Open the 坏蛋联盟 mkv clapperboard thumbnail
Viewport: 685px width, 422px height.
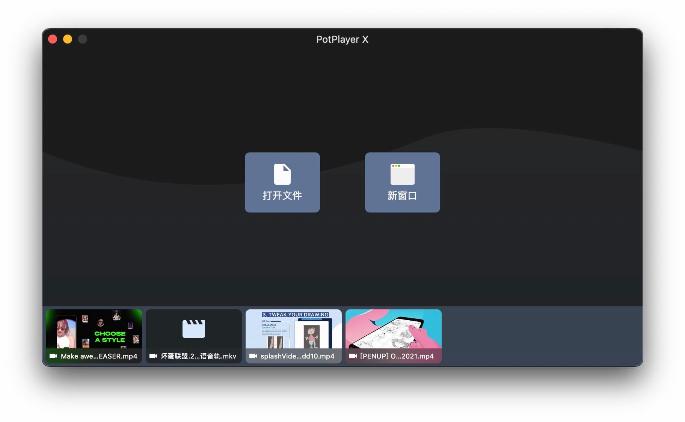tap(194, 336)
